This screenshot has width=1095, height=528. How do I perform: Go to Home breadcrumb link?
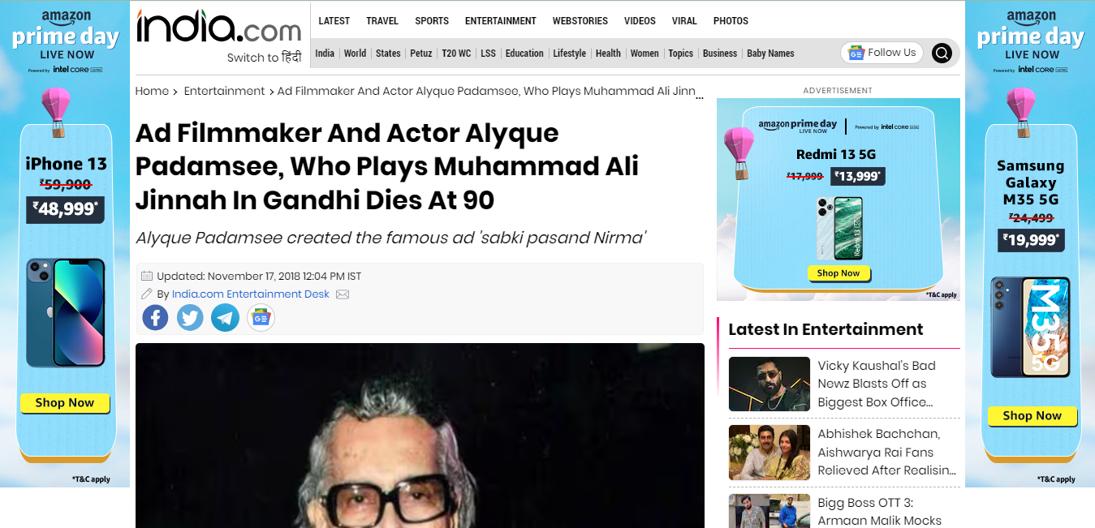[x=152, y=91]
